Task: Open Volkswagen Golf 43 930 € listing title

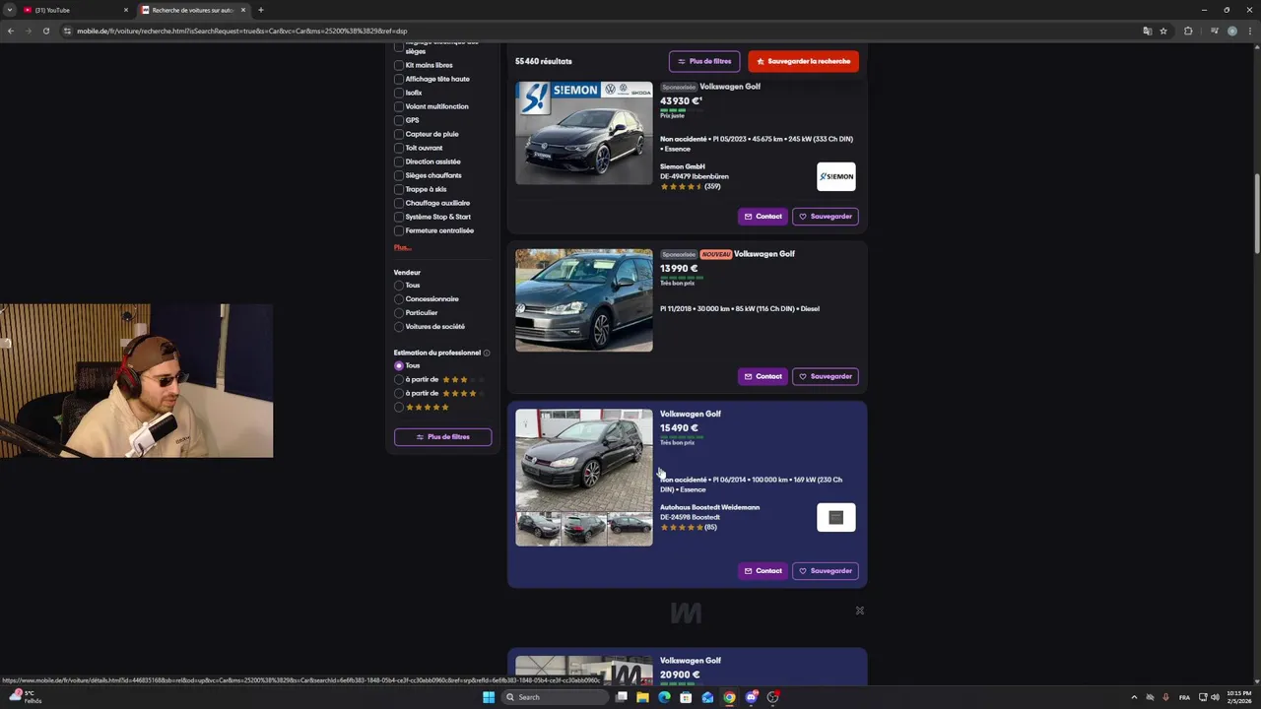Action: (730, 87)
